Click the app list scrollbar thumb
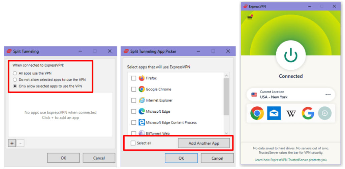 [x=226, y=97]
